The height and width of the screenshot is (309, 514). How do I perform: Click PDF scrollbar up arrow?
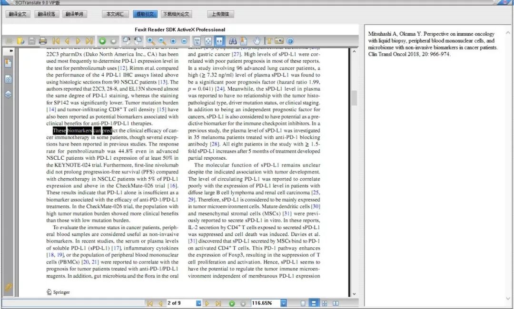[354, 51]
